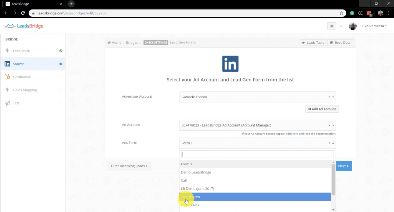Open the Fields Mapping step

[x=33, y=90]
